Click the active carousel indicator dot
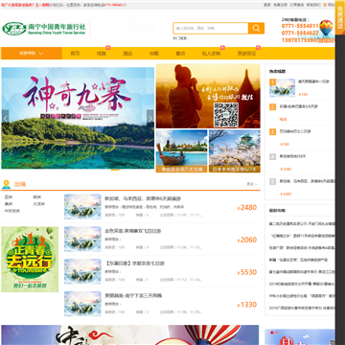Image resolution: width=345 pixels, height=345 pixels. click(x=115, y=170)
